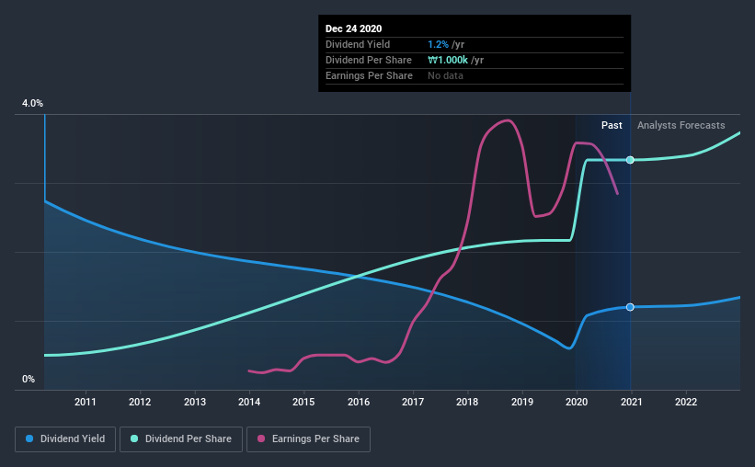Click the pink Earnings Per Share legend dot
The width and height of the screenshot is (755, 467).
pos(261,439)
